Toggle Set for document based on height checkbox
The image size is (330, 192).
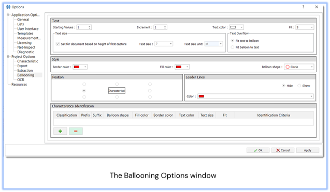pyautogui.click(x=58, y=44)
